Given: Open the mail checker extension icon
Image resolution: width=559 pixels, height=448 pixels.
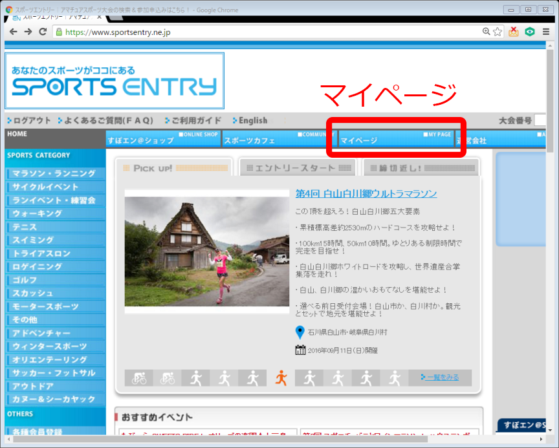Looking at the screenshot, I should (513, 32).
